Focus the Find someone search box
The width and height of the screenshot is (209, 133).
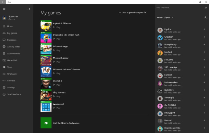pos(179,8)
